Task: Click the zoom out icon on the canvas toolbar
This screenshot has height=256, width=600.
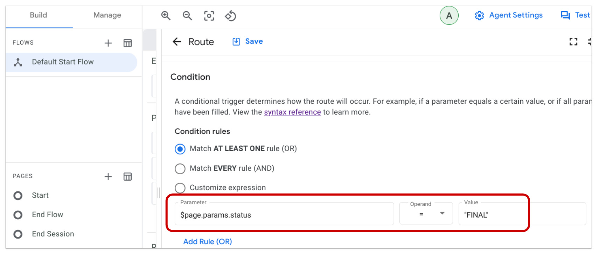Action: click(x=187, y=16)
